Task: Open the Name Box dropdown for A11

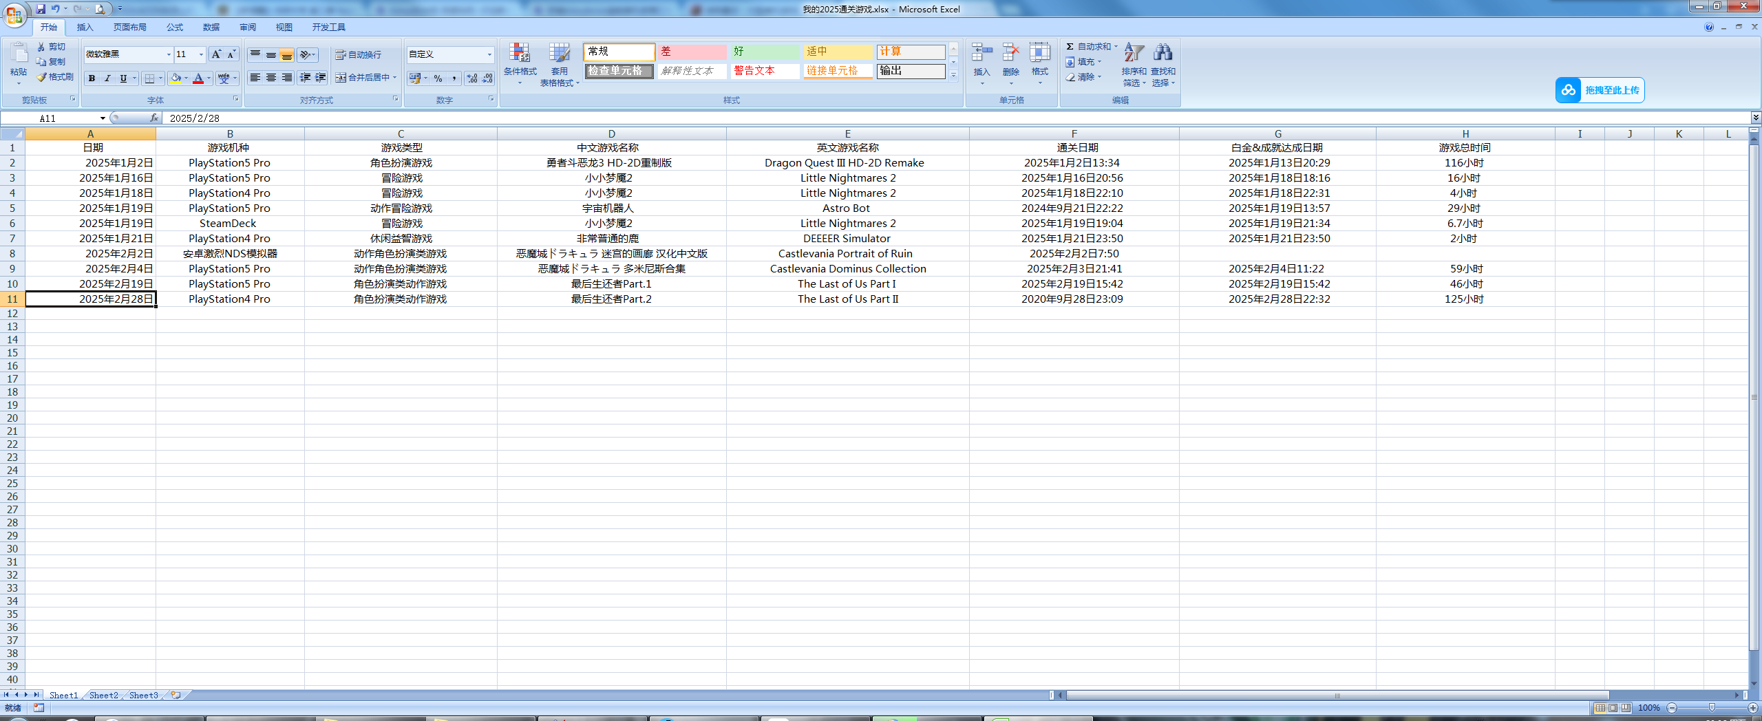Action: pyautogui.click(x=103, y=118)
